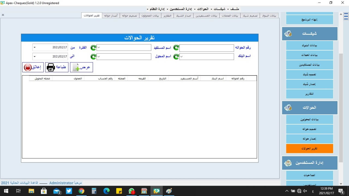Open the الفترة من date picker dropdown

pyautogui.click(x=35, y=48)
